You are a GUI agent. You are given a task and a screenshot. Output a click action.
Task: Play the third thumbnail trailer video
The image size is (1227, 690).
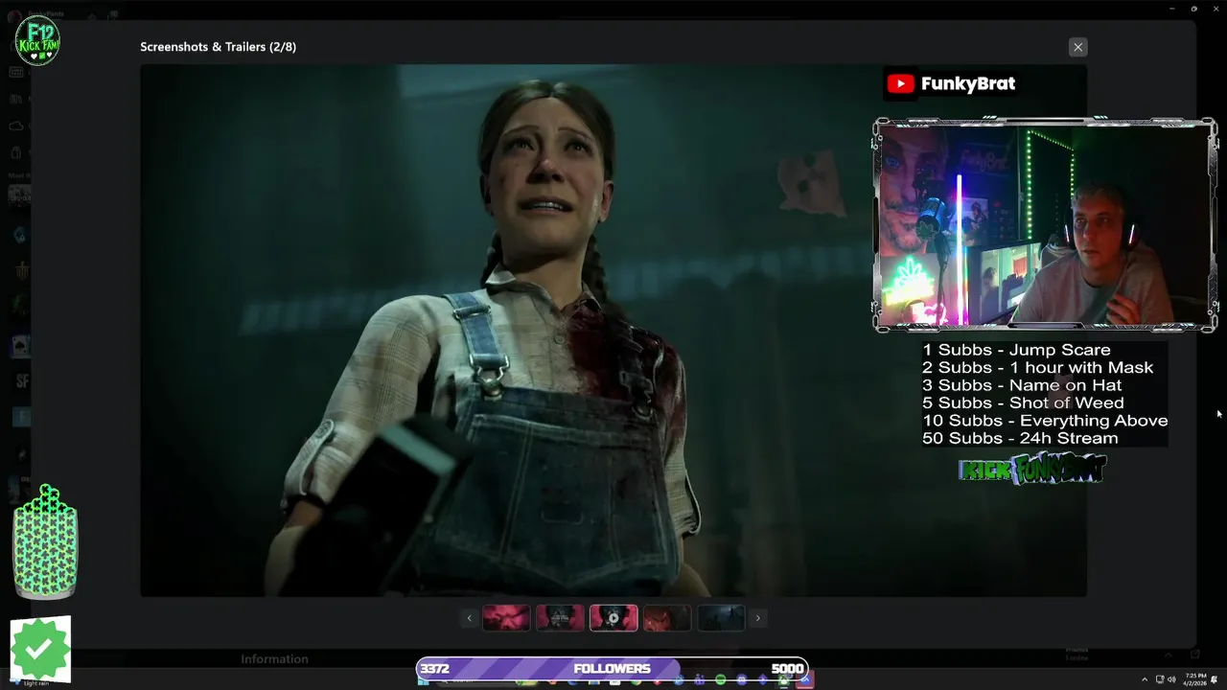(x=613, y=618)
